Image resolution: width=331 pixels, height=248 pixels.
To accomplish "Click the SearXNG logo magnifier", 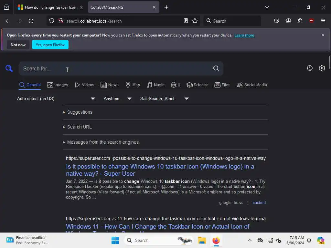I will click(9, 68).
